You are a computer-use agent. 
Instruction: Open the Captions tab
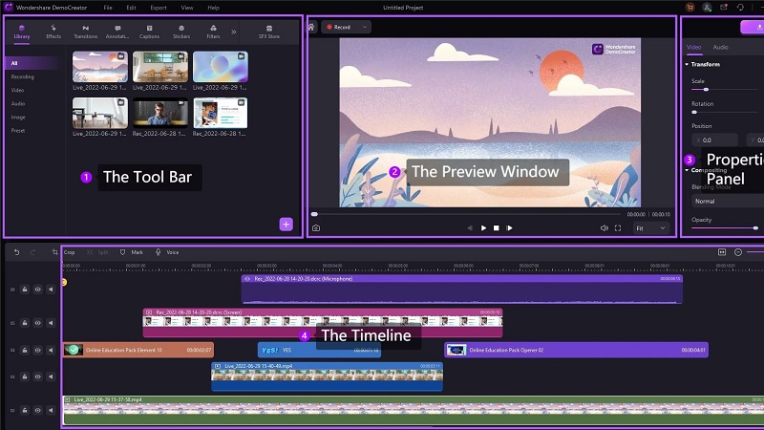(x=149, y=32)
